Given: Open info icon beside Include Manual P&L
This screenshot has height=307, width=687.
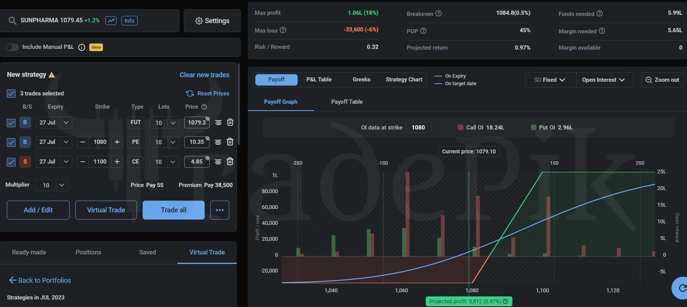Looking at the screenshot, I should tap(81, 47).
